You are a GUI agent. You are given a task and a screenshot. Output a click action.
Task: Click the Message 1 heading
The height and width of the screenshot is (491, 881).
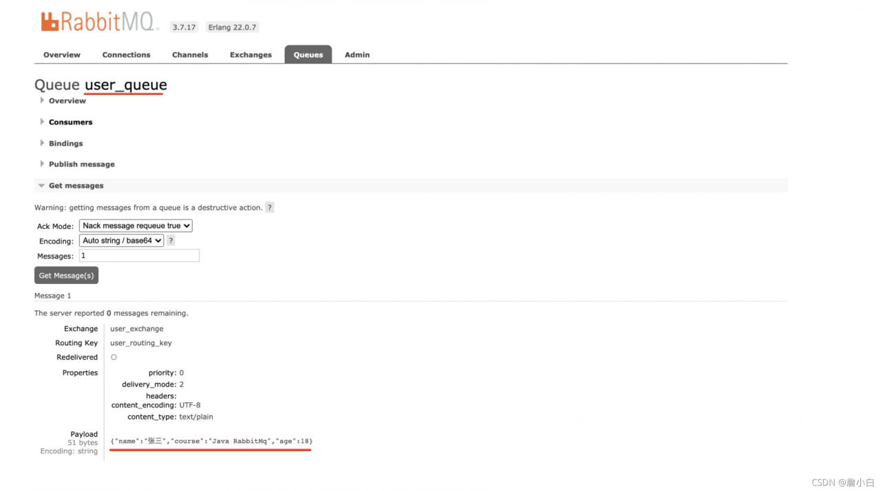click(53, 296)
